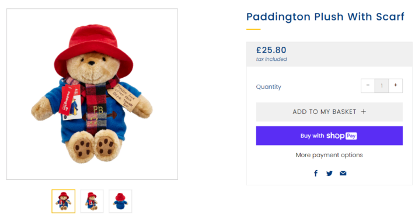
Task: Increase quantity with the plus button
Action: click(395, 85)
